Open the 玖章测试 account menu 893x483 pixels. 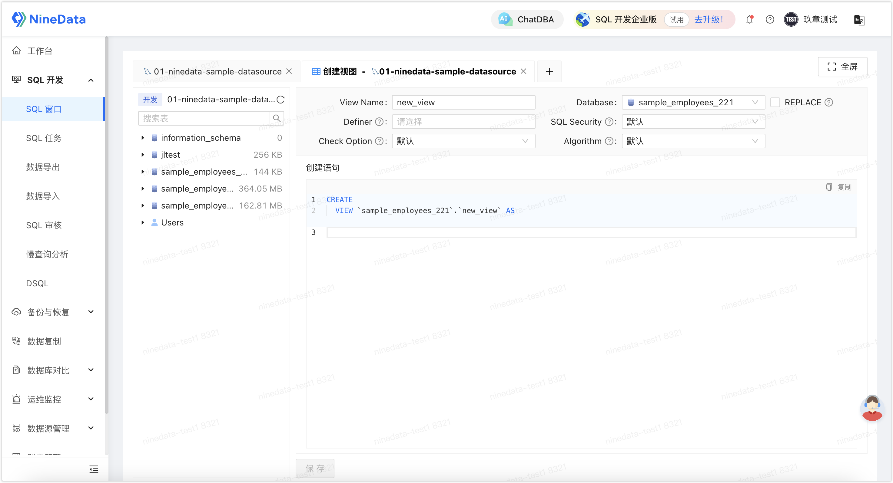pos(811,19)
